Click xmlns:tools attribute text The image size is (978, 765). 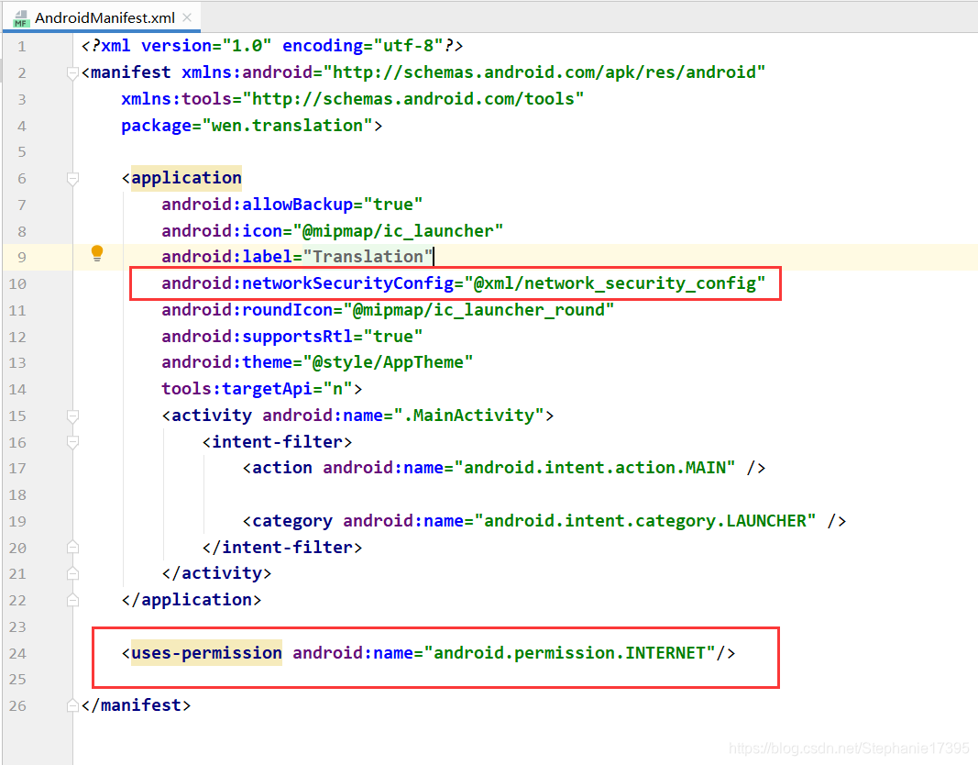coord(352,99)
